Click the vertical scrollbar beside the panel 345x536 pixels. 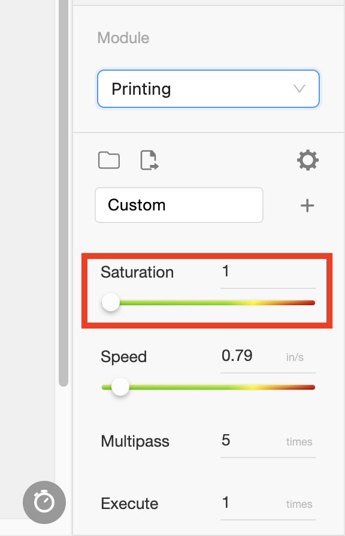coord(63,193)
